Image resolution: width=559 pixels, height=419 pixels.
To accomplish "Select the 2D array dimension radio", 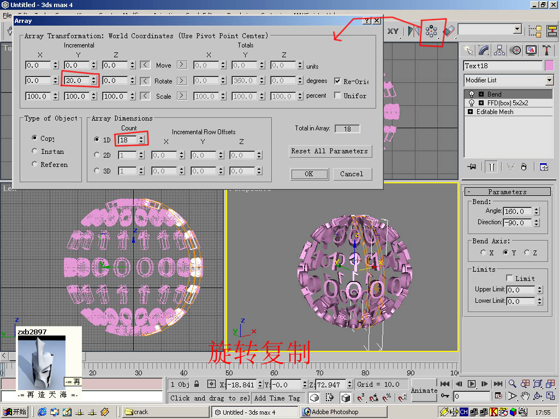I will pyautogui.click(x=97, y=154).
